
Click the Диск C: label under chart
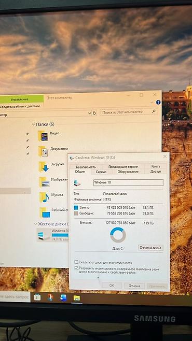pos(118,249)
